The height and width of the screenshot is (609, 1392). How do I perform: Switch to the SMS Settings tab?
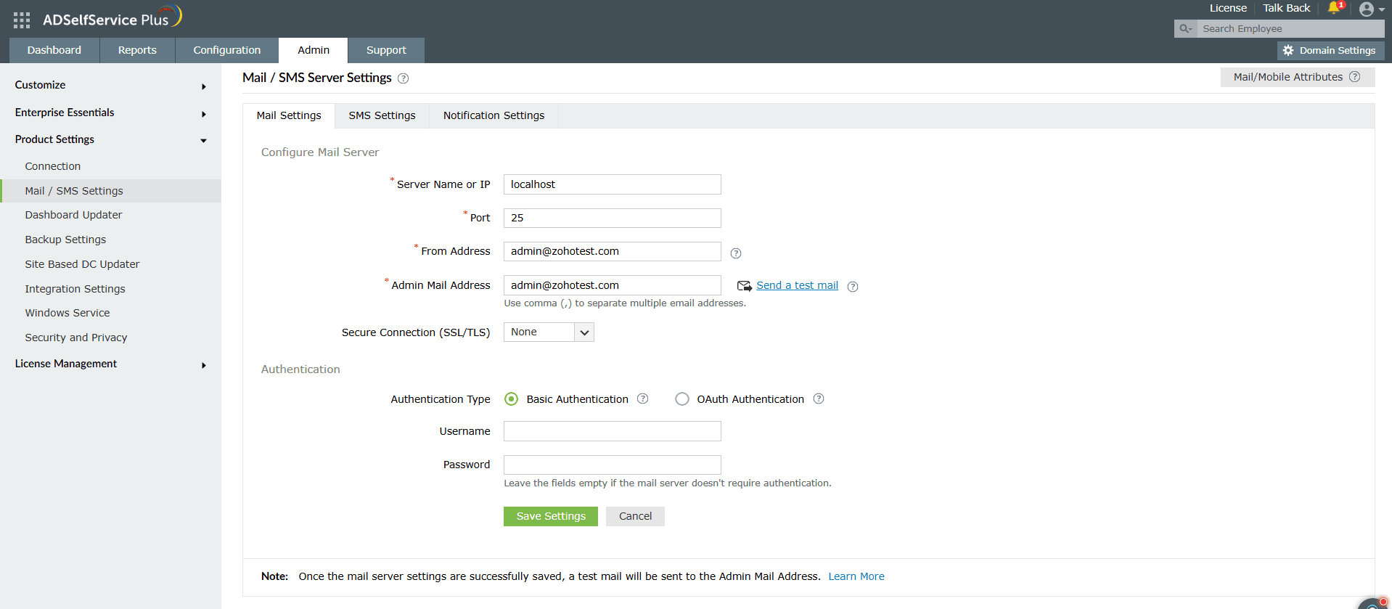click(382, 115)
